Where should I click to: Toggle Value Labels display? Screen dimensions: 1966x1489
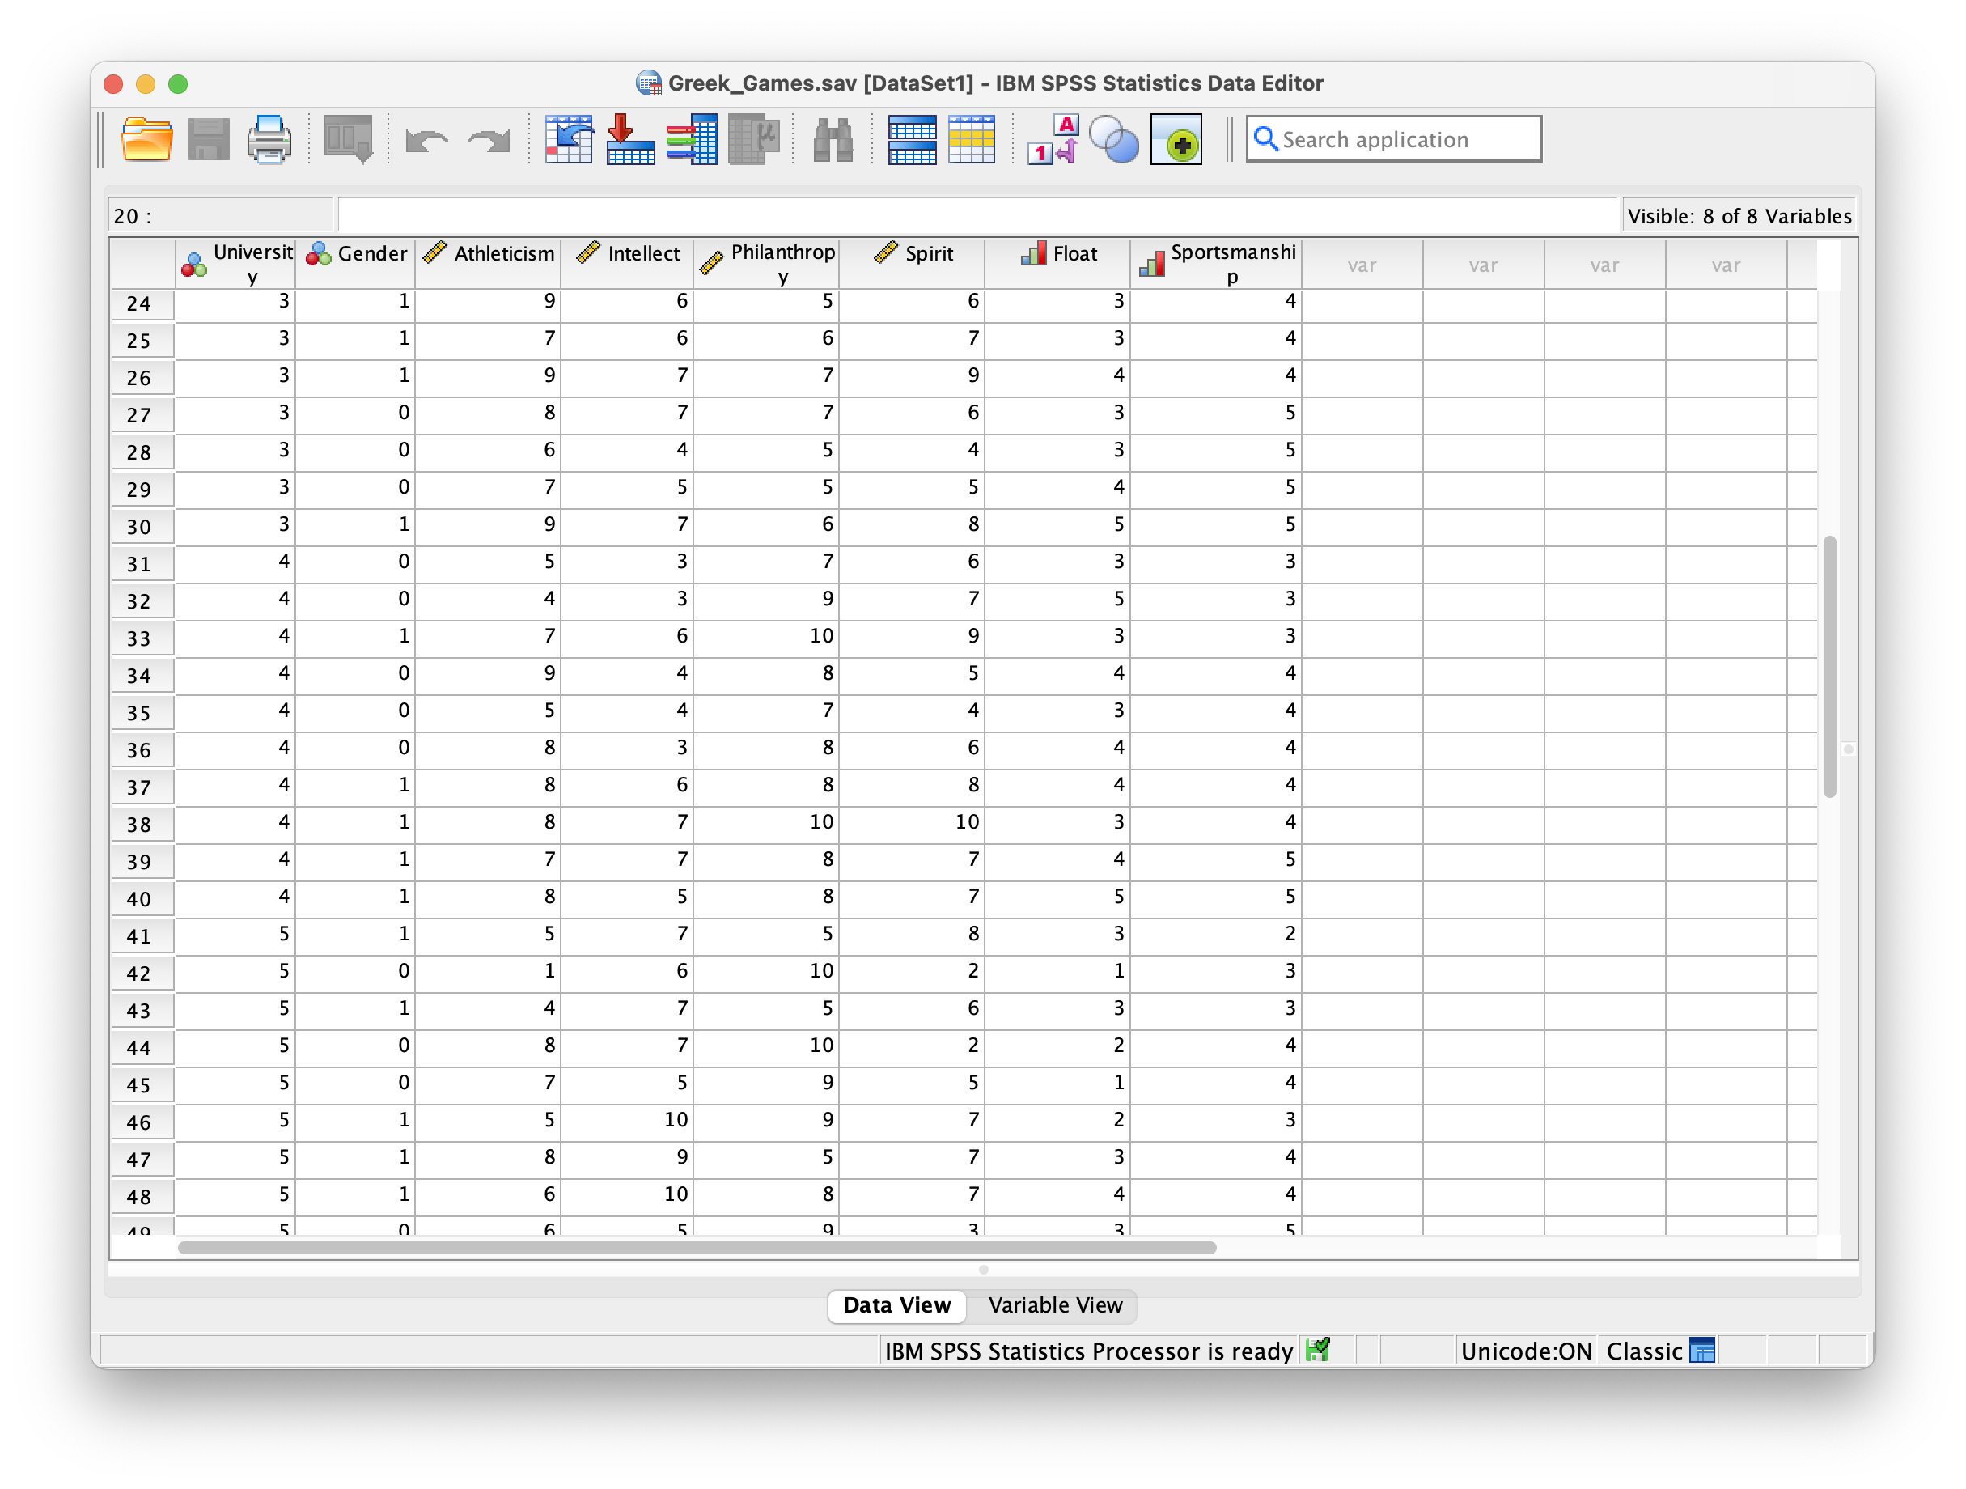coord(1050,138)
